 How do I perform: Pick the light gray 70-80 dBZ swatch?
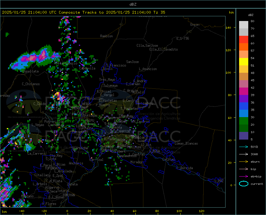(x=244, y=25)
